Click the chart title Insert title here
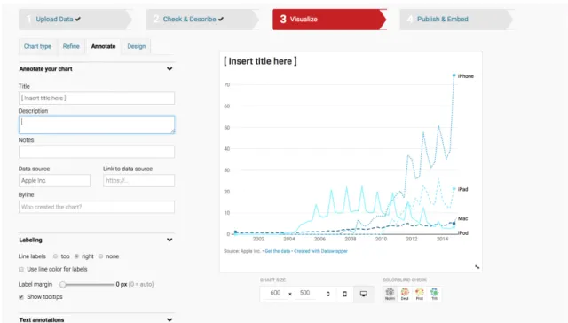Screen dimensions: 568x323 (x=260, y=61)
